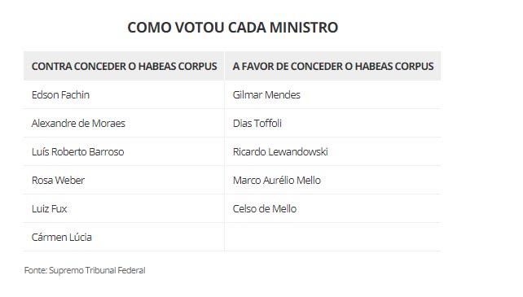Select the A FAVOR DE CONCEDER header

pyautogui.click(x=333, y=67)
